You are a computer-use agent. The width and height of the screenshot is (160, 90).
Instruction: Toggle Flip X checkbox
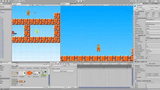146,23
